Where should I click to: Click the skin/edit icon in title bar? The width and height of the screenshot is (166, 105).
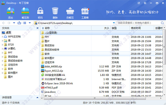(x=139, y=3)
